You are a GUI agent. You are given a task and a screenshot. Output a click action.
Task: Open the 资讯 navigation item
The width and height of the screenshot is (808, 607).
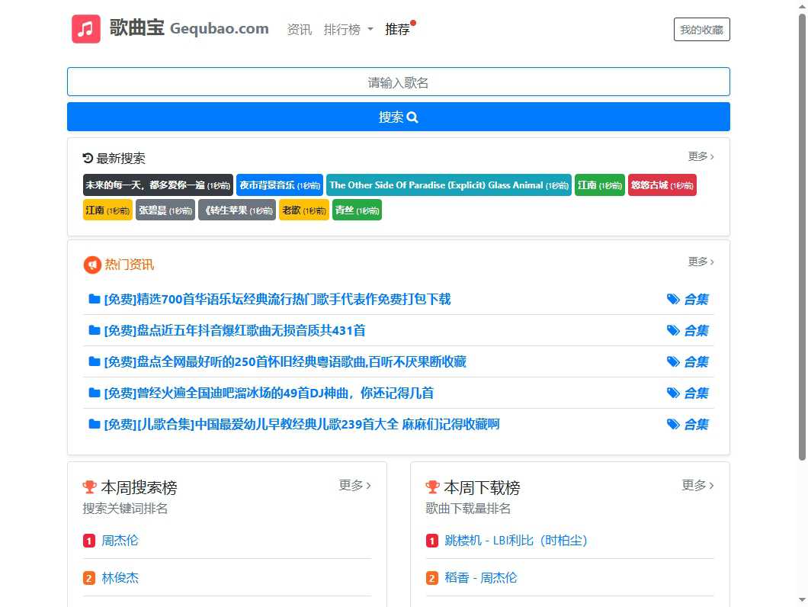(x=299, y=30)
